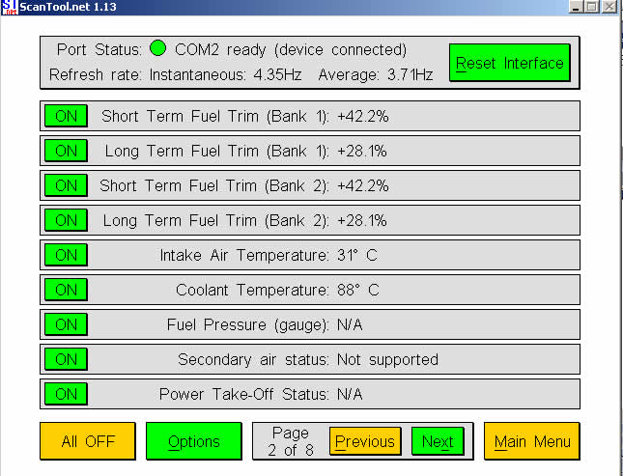Toggle Intake Air Temperature ON button
Viewport: 623px width, 476px height.
(x=66, y=255)
